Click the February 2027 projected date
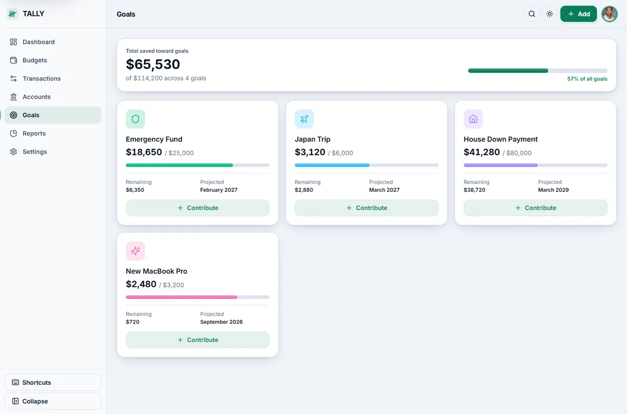The width and height of the screenshot is (627, 414). click(219, 190)
